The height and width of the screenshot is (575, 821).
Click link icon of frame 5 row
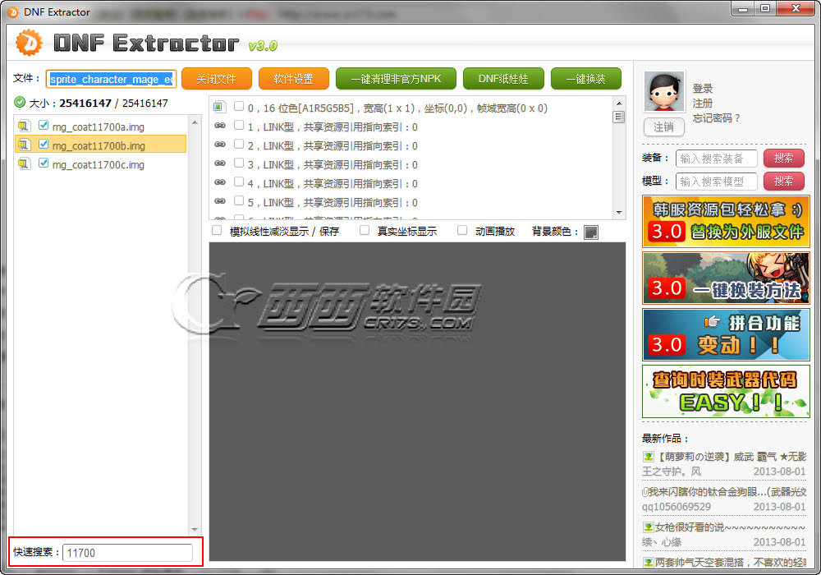click(x=220, y=201)
